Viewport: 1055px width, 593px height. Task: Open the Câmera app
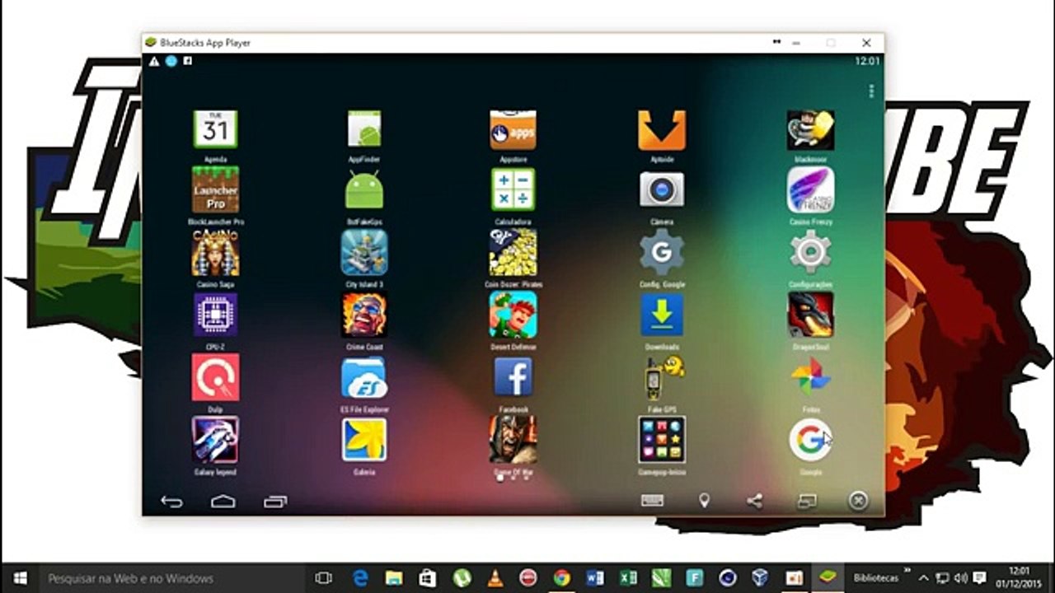(662, 190)
